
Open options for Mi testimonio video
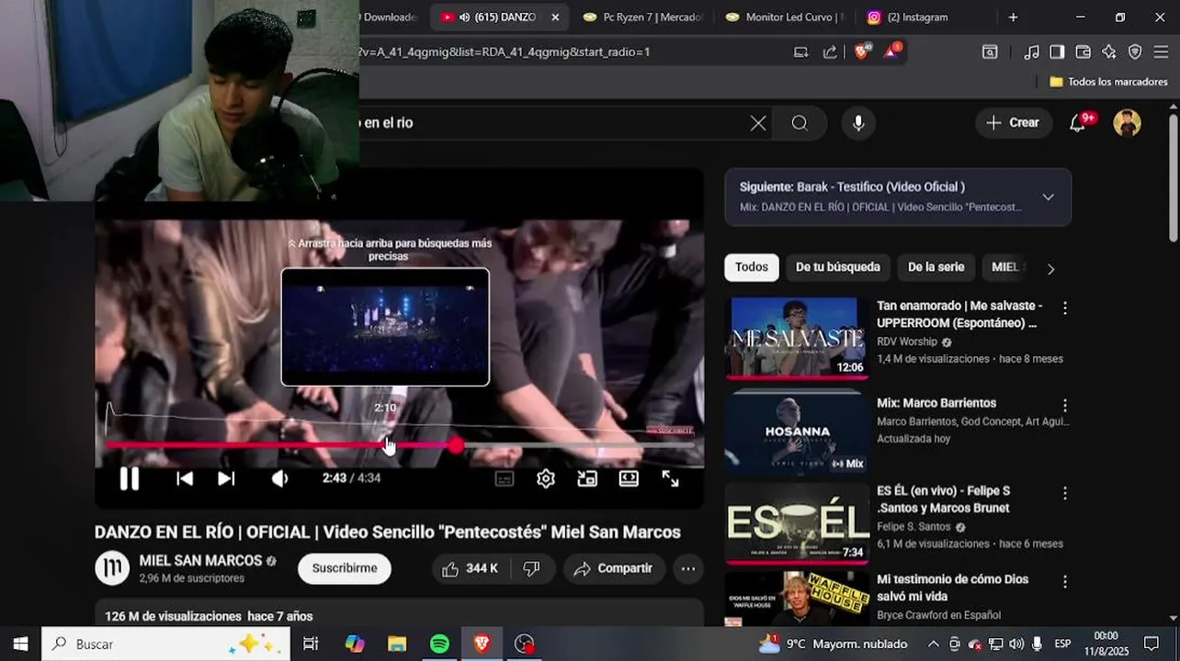(x=1065, y=581)
